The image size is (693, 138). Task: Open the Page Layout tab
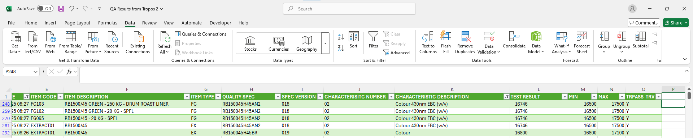coord(77,23)
